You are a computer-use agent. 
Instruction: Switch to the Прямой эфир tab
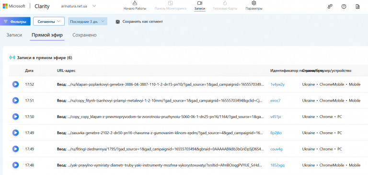point(47,35)
